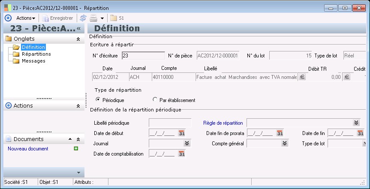Open the Règle de répartition dropdown
The image size is (370, 189).
click(x=356, y=123)
